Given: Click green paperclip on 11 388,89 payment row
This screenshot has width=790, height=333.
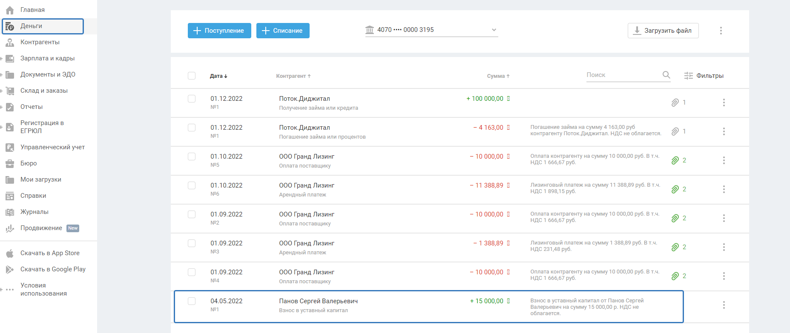Looking at the screenshot, I should [675, 189].
